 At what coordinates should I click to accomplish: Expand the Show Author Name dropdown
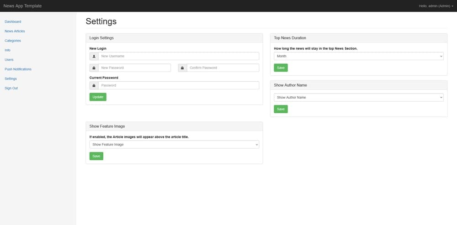click(358, 97)
